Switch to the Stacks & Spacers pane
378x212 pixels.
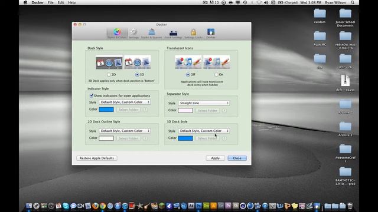tap(152, 34)
